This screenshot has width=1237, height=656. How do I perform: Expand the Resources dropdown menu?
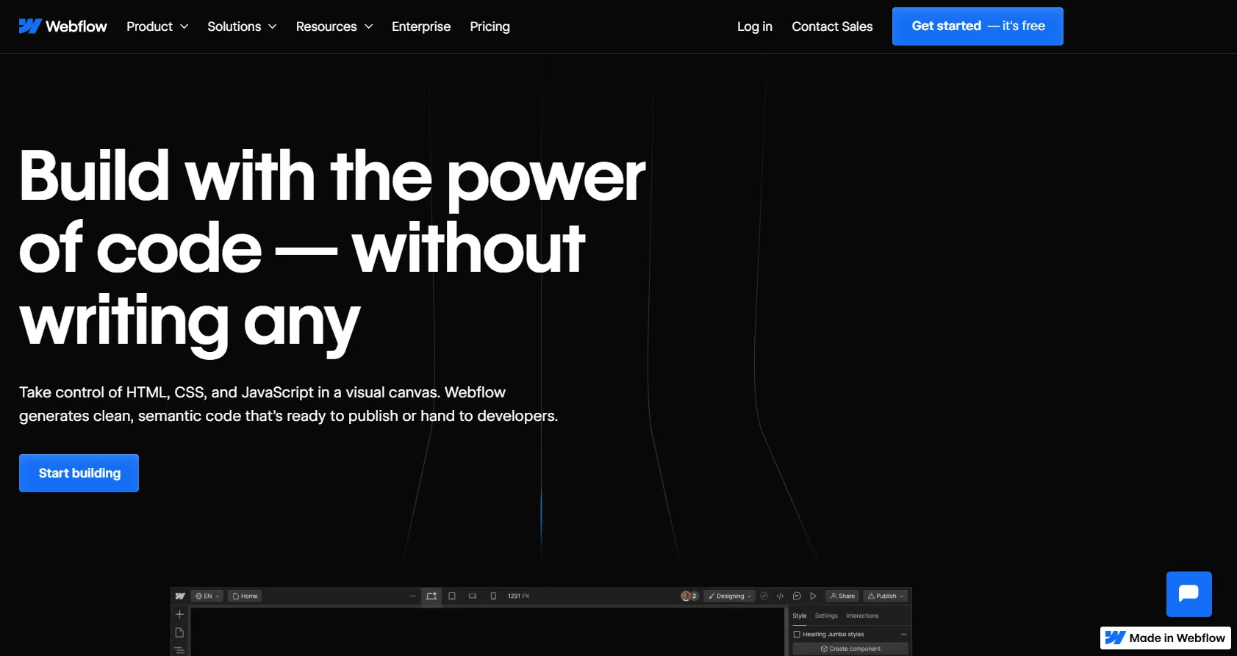(334, 26)
